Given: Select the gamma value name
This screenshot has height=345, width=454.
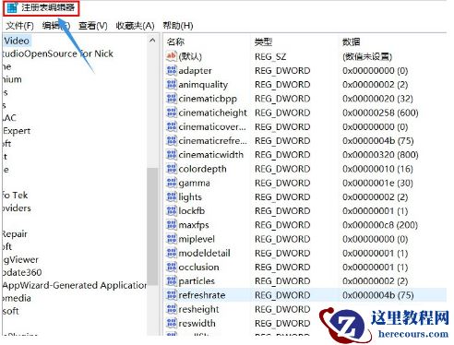Looking at the screenshot, I should point(194,184).
